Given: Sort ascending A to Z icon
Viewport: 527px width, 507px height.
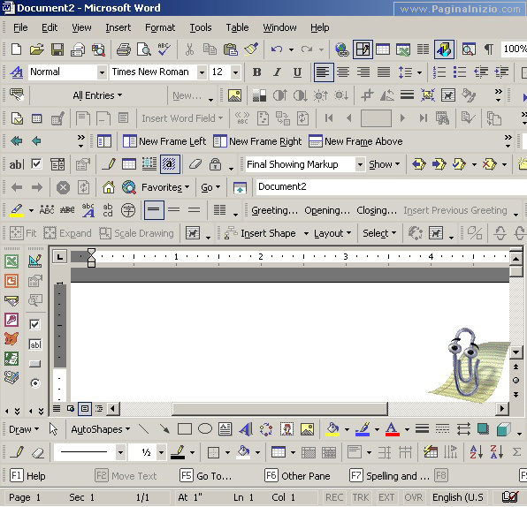Looking at the screenshot, I should [477, 452].
